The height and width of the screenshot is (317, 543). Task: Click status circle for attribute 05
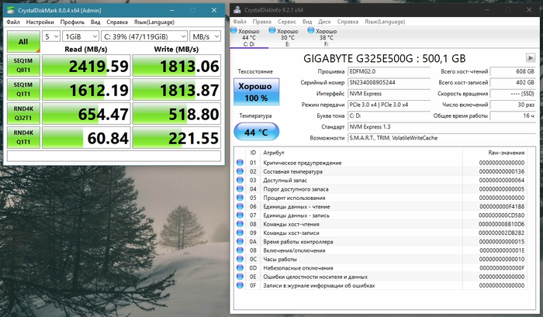click(240, 198)
